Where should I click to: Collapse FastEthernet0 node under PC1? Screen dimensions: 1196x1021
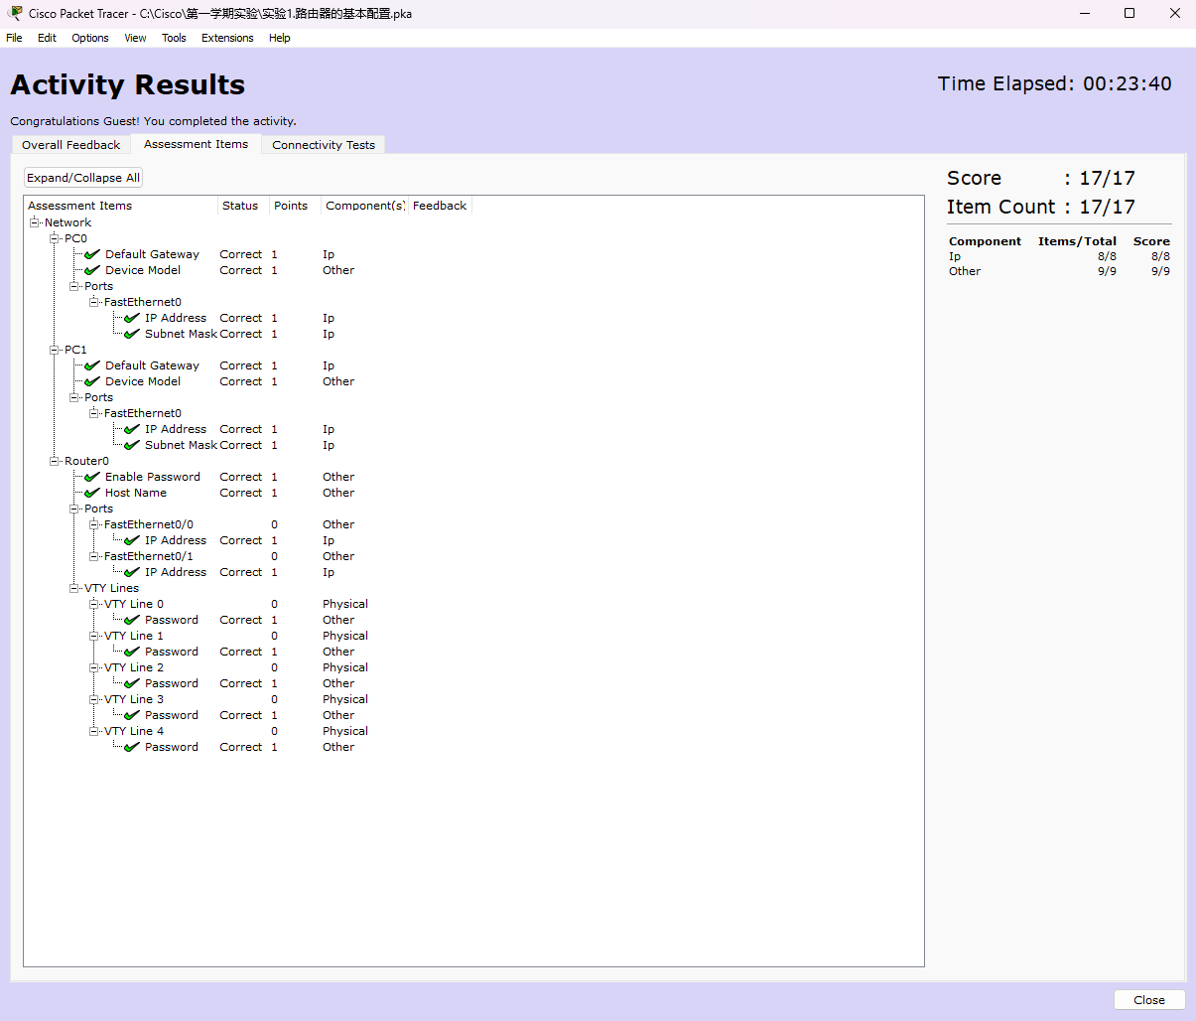(x=94, y=413)
